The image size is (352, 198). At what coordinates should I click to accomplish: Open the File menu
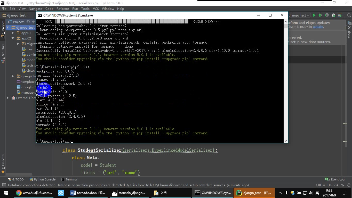tap(4, 9)
